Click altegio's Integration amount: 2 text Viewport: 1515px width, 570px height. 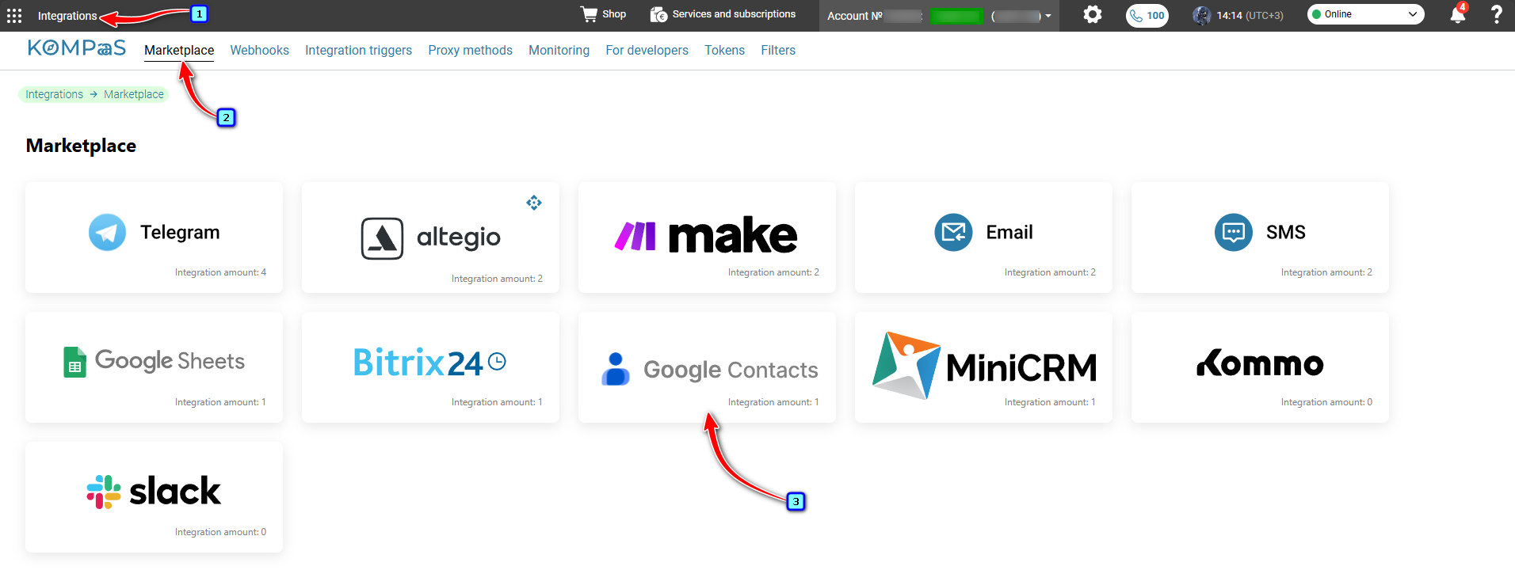point(497,279)
